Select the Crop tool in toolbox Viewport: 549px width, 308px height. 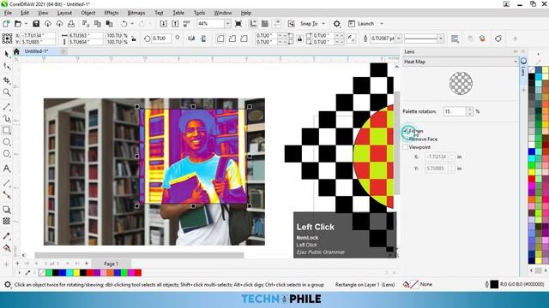(7, 80)
